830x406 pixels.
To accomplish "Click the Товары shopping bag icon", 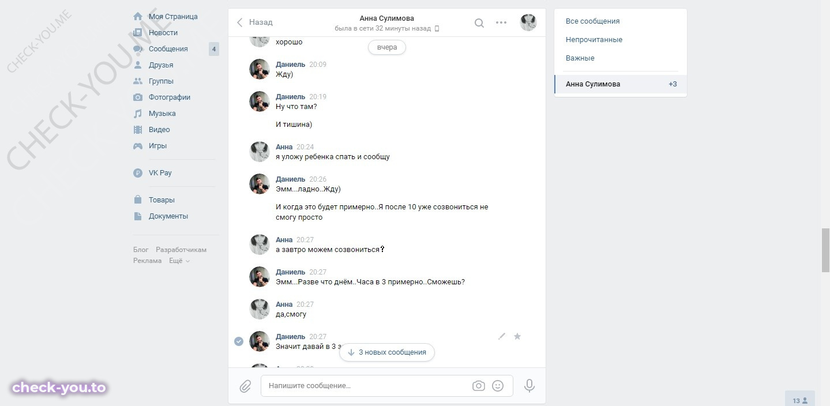I will point(138,200).
